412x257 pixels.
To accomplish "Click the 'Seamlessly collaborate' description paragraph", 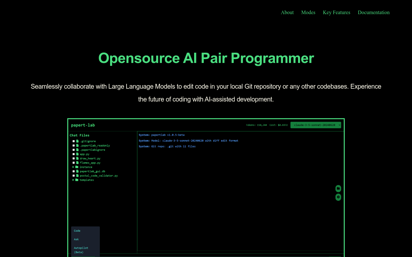I will click(x=206, y=93).
